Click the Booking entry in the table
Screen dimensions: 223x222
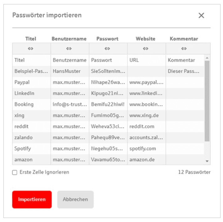(x=24, y=104)
